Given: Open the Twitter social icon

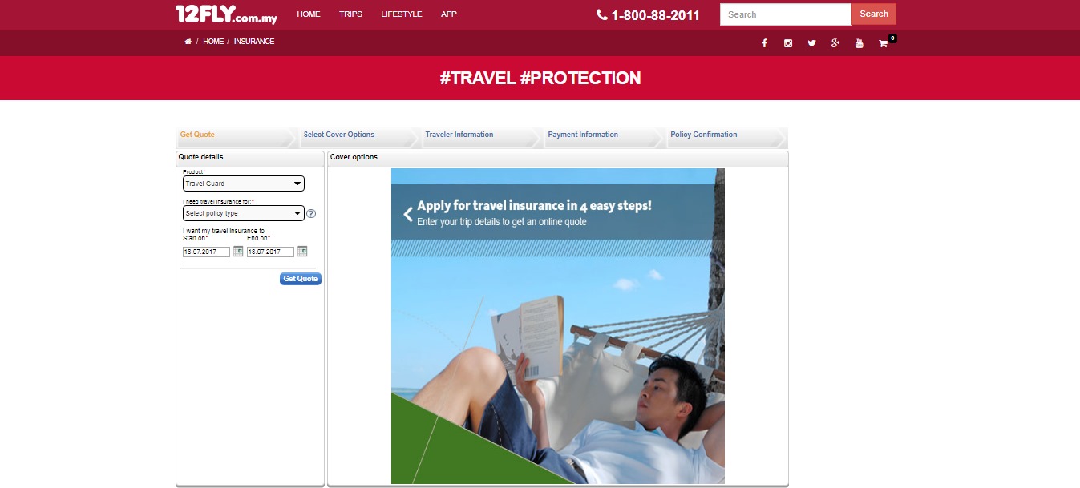Looking at the screenshot, I should [x=811, y=43].
